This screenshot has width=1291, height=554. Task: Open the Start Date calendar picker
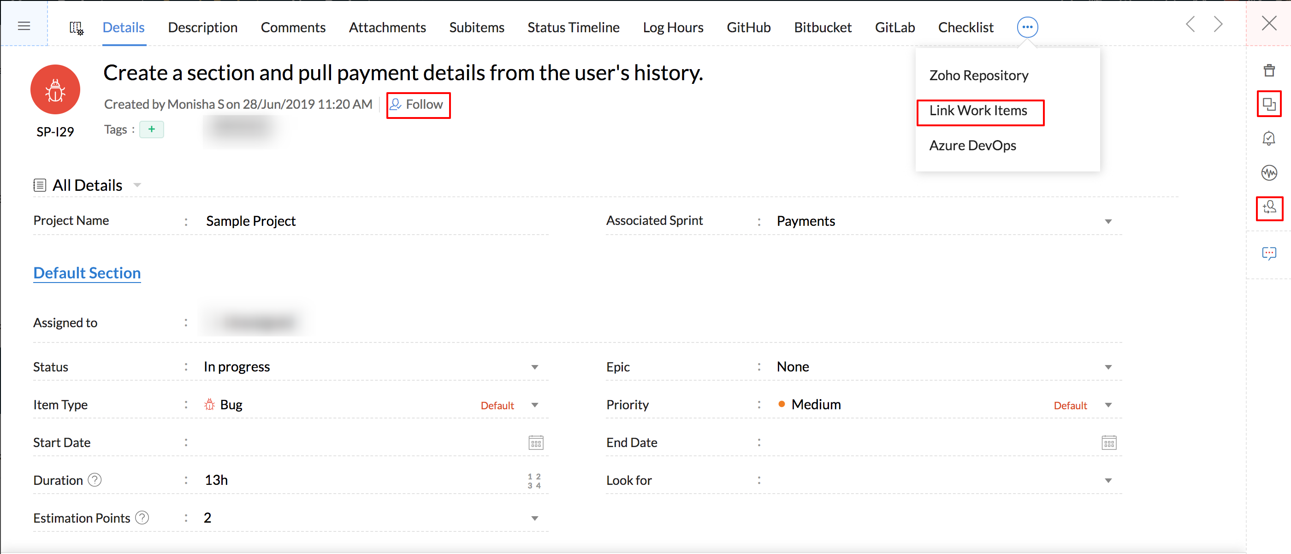(535, 443)
